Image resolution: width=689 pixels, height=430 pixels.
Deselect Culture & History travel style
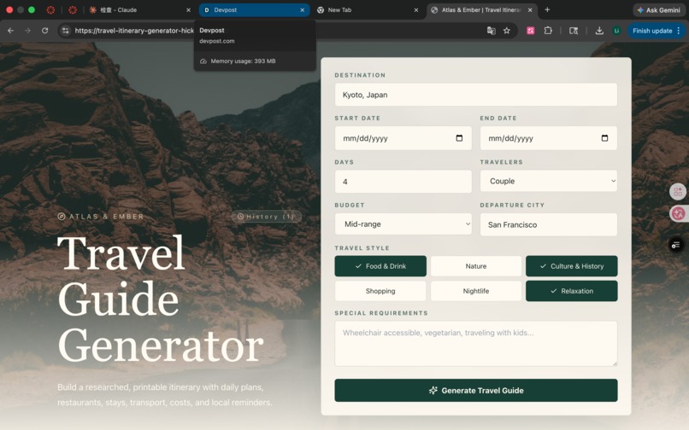572,266
